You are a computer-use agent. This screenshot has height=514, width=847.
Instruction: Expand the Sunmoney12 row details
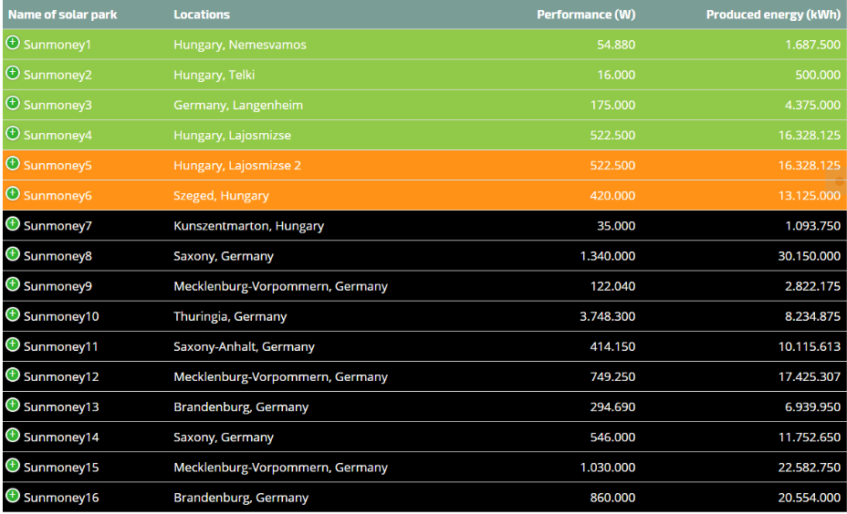[13, 375]
